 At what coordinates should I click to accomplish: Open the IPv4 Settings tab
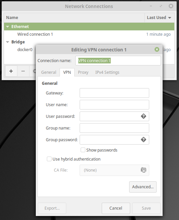[107, 72]
